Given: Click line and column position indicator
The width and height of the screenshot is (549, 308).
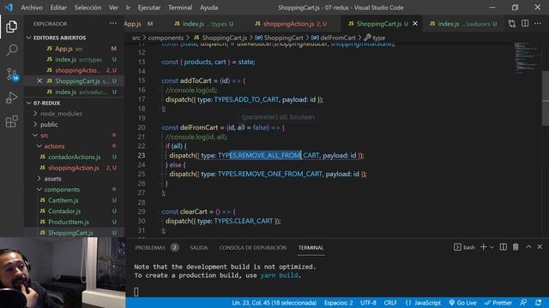Looking at the screenshot, I should click(274, 303).
